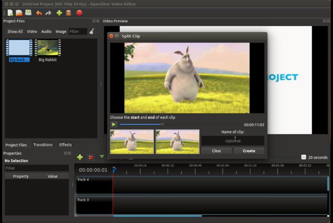The image size is (333, 223).
Task: Float the Video Preview panel
Action: pyautogui.click(x=324, y=21)
